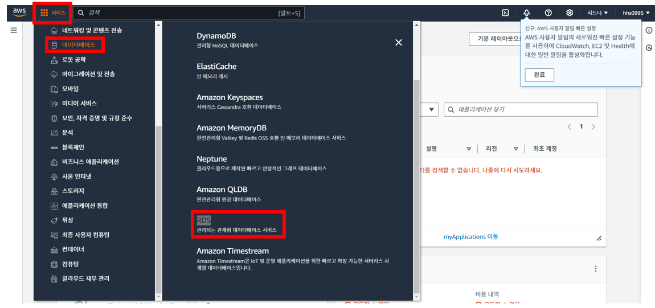Open the 서비스 services grid menu
Viewport: 655px width, 308px height.
53,13
